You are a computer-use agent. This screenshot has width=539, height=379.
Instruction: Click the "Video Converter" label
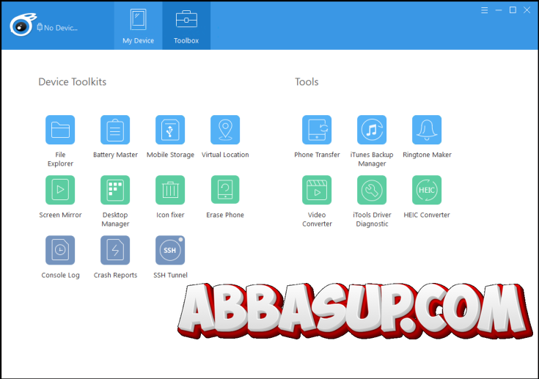click(317, 219)
